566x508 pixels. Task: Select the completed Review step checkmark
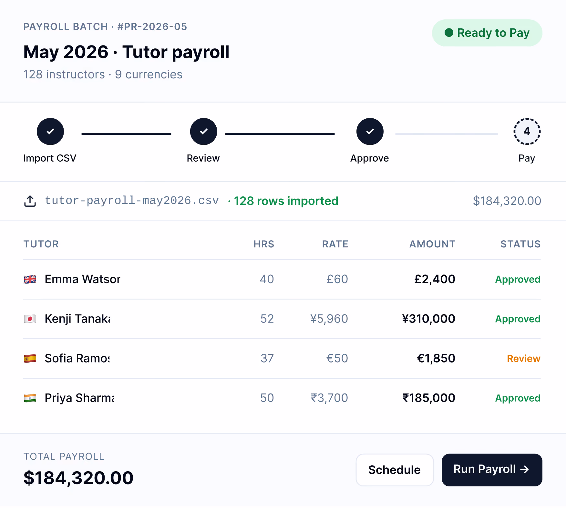click(204, 132)
